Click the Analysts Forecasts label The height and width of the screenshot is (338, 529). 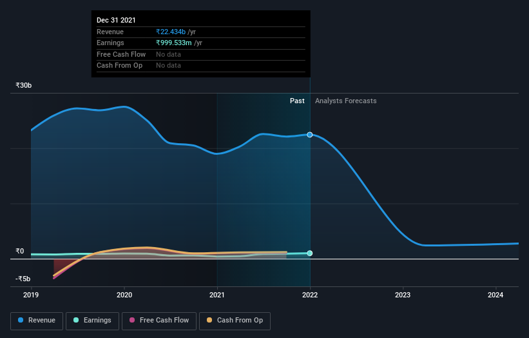346,101
